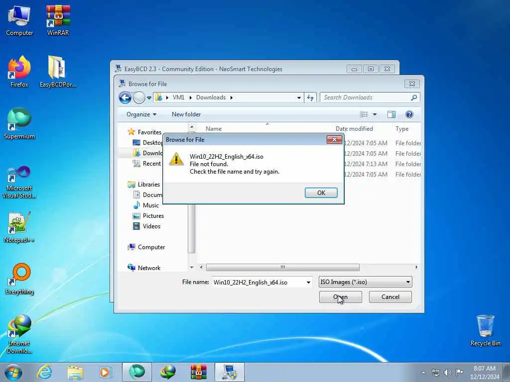Select Favorites in the navigation pane
Image resolution: width=510 pixels, height=382 pixels.
(145, 132)
